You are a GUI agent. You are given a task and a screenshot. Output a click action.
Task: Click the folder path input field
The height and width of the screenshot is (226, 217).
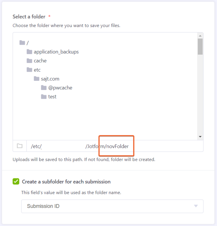[115, 146]
